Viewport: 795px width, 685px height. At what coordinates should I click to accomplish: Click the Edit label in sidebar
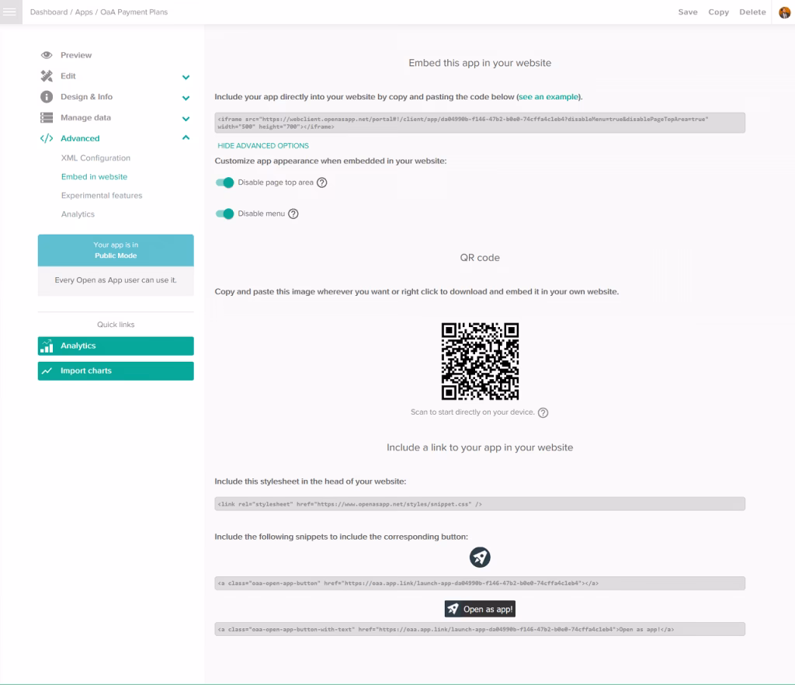(x=68, y=76)
